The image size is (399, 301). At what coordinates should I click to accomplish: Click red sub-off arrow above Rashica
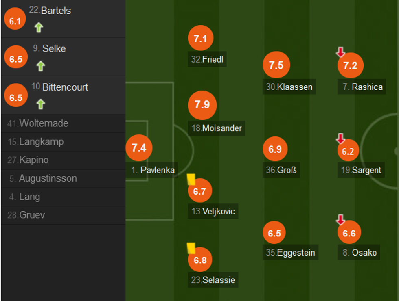(341, 52)
